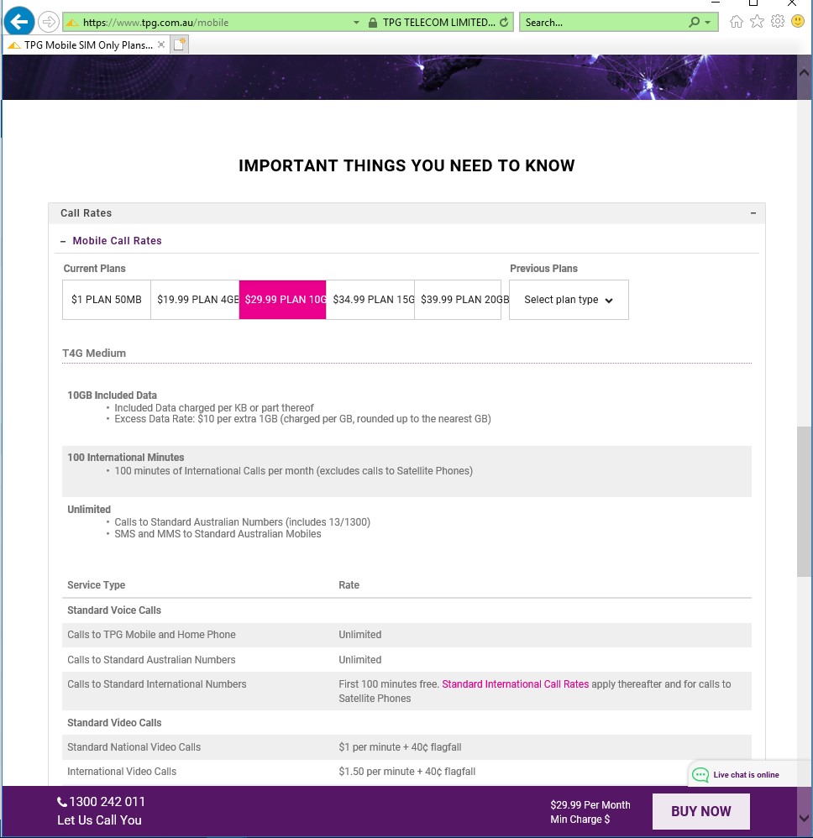Select the $1 PLAN 50MB tab
The image size is (813, 838).
pyautogui.click(x=107, y=300)
